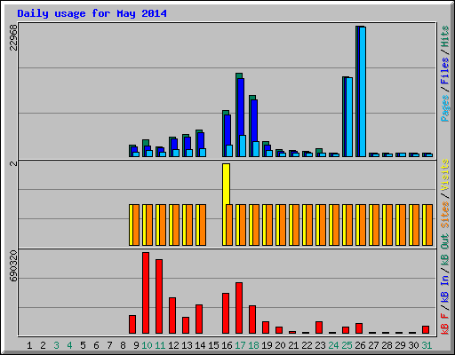Click the hits/files bar for day 14
This screenshot has height=355, width=455.
tap(200, 143)
